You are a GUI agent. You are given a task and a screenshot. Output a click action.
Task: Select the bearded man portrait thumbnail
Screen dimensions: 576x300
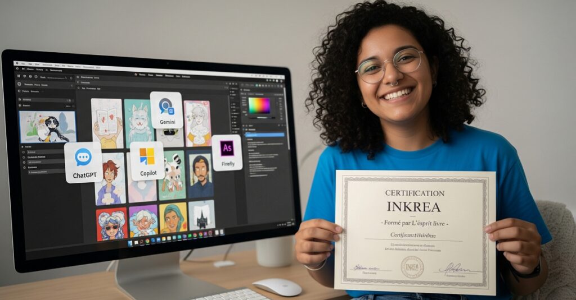click(x=200, y=175)
